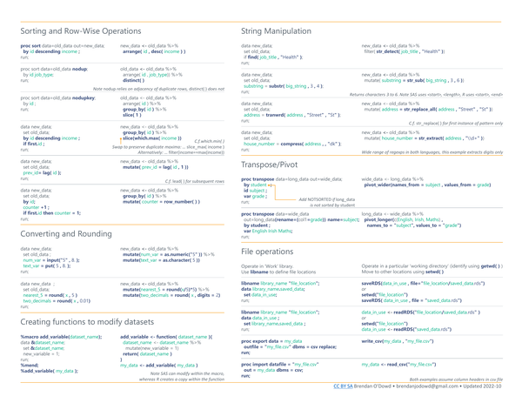522x403 pixels.
Task: Select the 'Converting and Rounding' heading
Action: pyautogui.click(x=66, y=234)
